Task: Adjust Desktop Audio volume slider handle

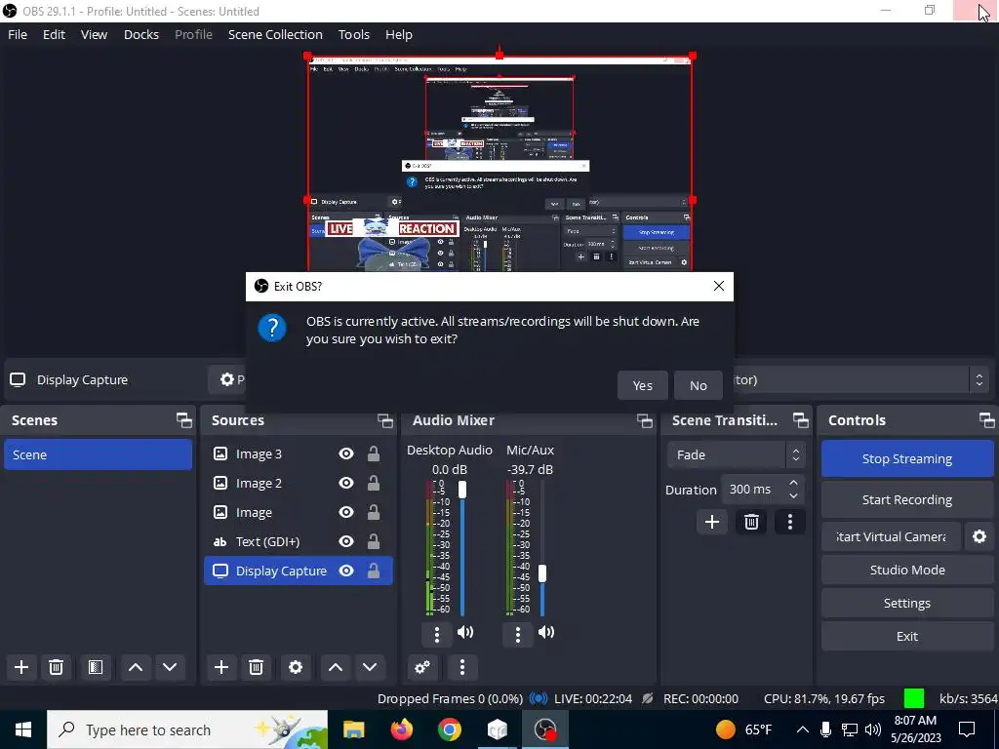Action: coord(462,490)
